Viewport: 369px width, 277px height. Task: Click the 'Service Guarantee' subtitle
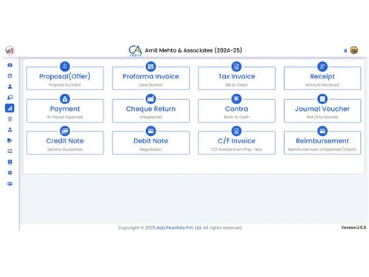pos(65,149)
